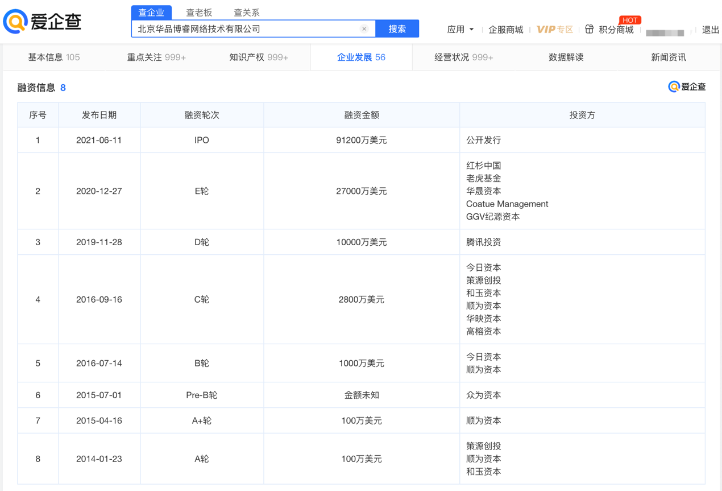Click investor 老虎基金
This screenshot has height=491, width=722.
484,179
